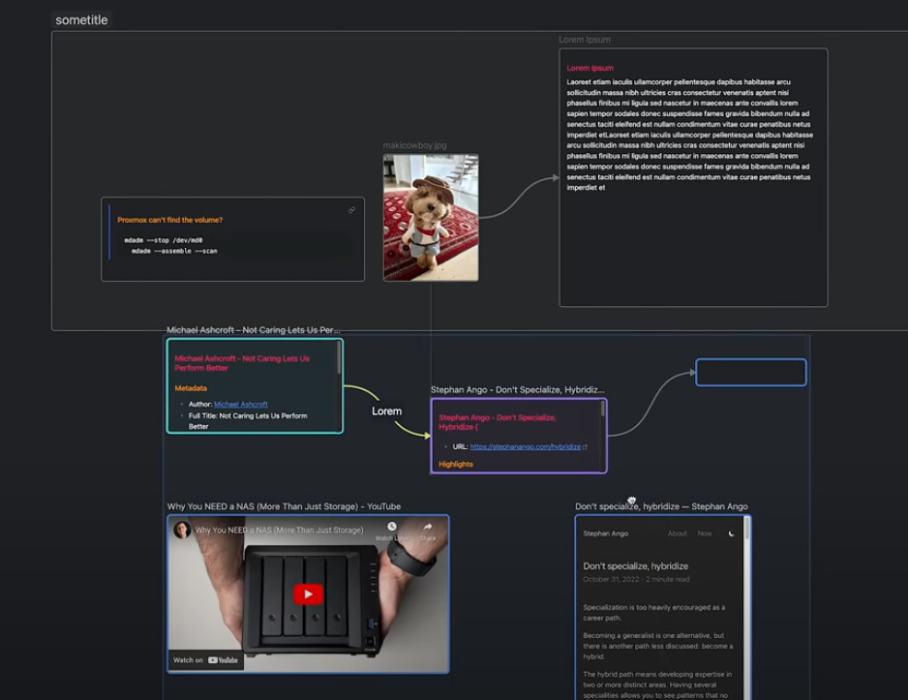Click the channel avatar in video embed
Image resolution: width=908 pixels, height=700 pixels.
coord(182,530)
